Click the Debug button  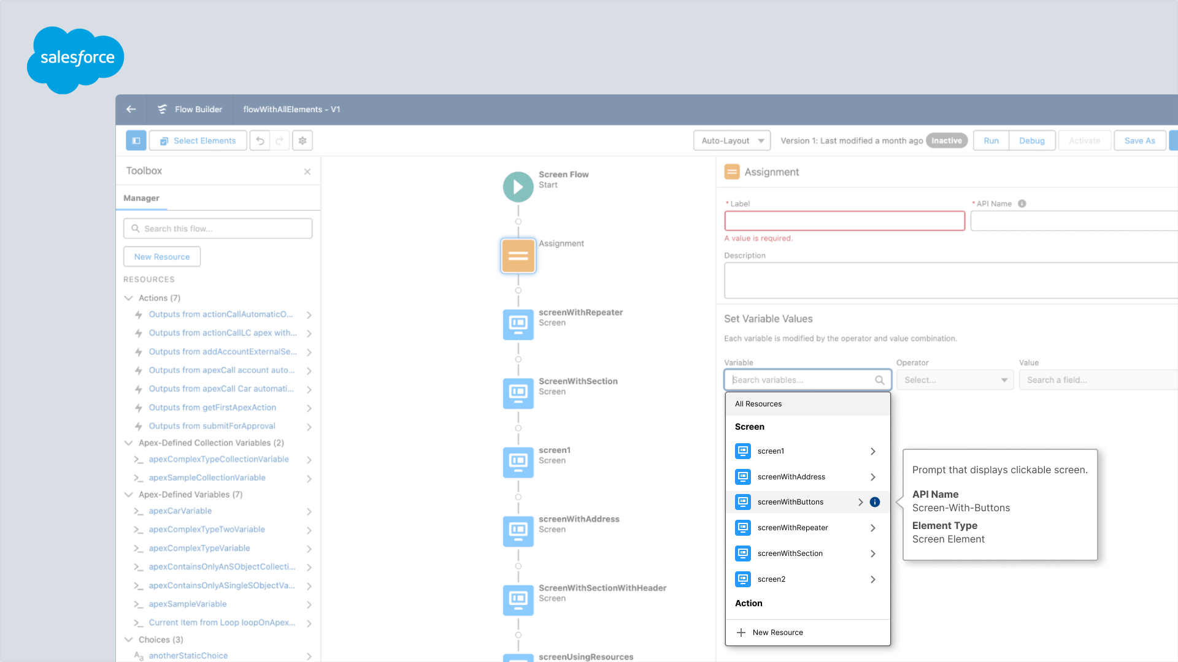pos(1032,140)
